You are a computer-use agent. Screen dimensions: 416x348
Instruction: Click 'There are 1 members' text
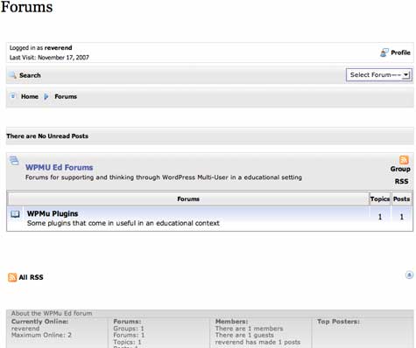[x=249, y=329]
